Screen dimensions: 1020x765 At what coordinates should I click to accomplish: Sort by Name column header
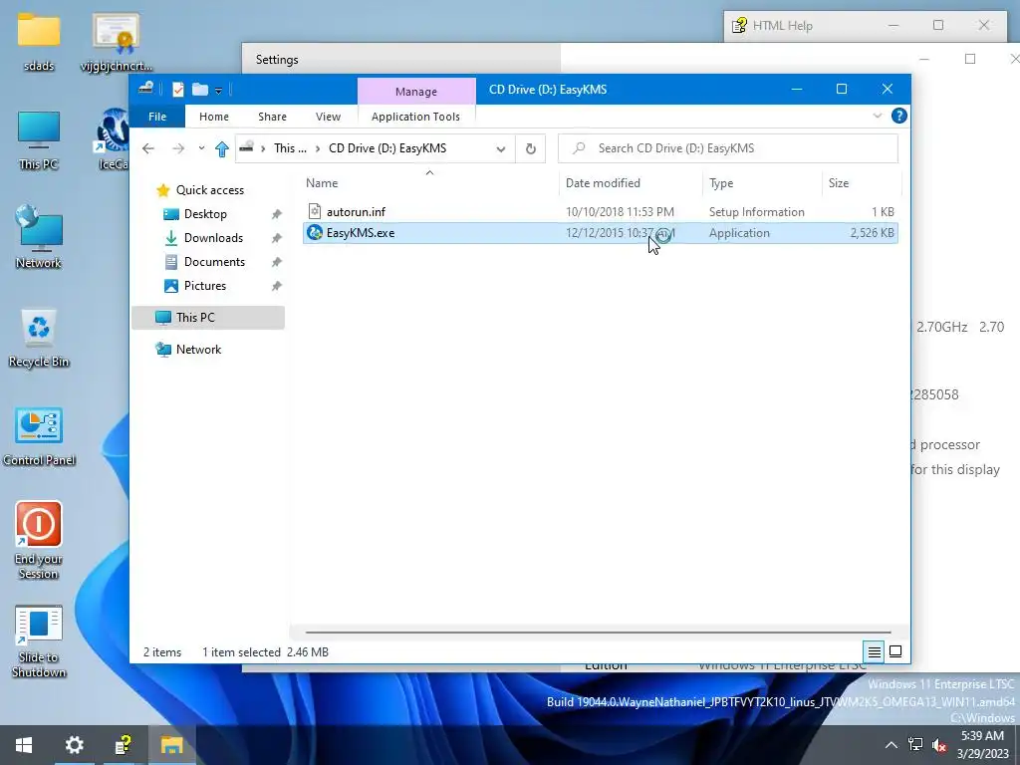[429, 183]
